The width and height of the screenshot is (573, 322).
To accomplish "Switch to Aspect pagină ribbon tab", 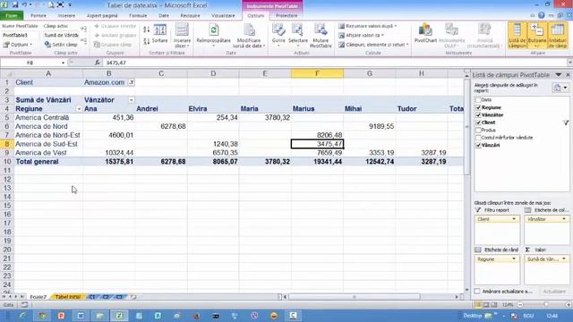I will pos(102,16).
